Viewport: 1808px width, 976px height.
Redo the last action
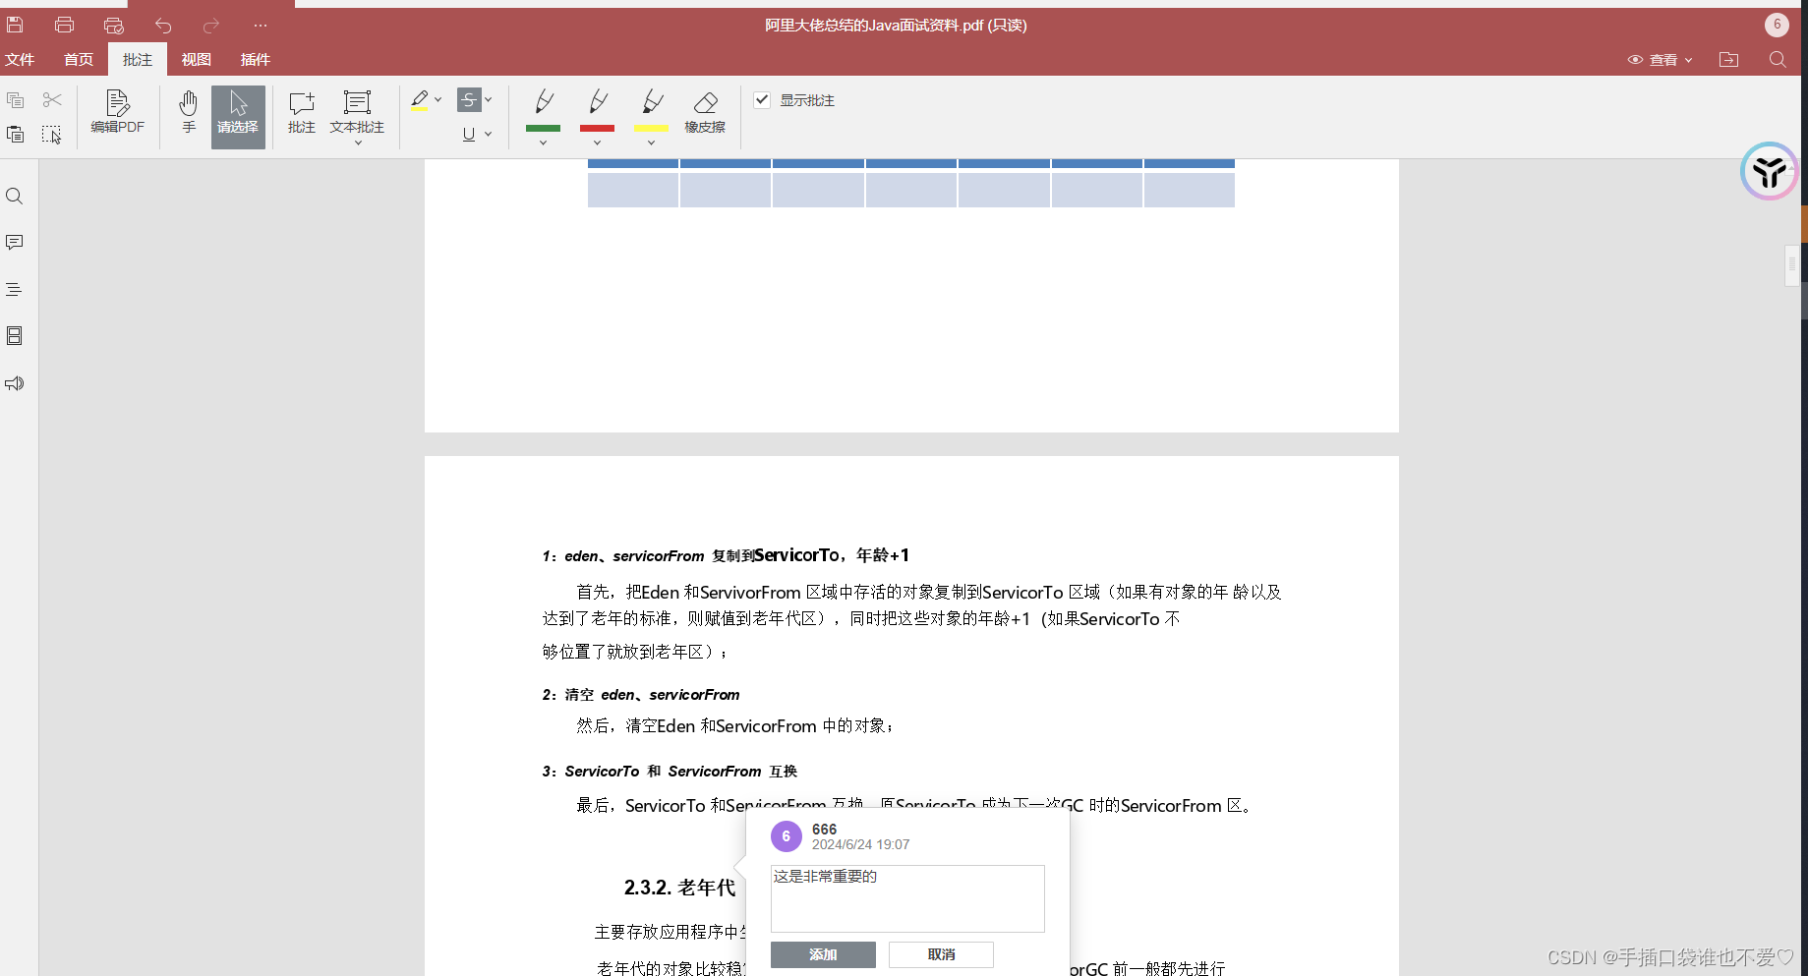[x=211, y=26]
